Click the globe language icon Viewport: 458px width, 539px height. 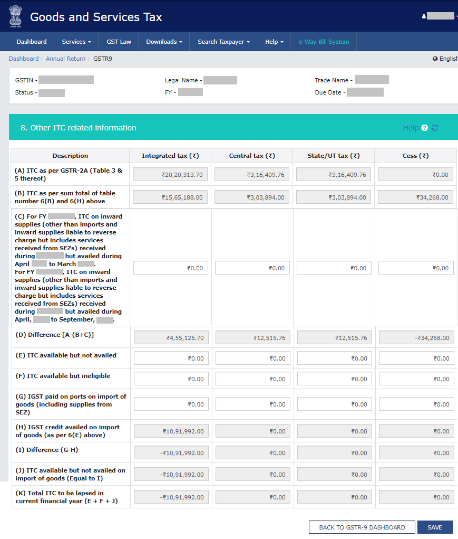(435, 59)
